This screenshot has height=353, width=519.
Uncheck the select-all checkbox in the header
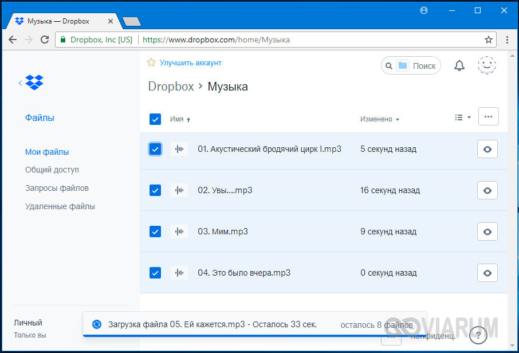[x=155, y=119]
